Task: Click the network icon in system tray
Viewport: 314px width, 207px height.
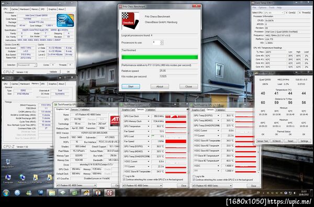Action: coord(290,193)
